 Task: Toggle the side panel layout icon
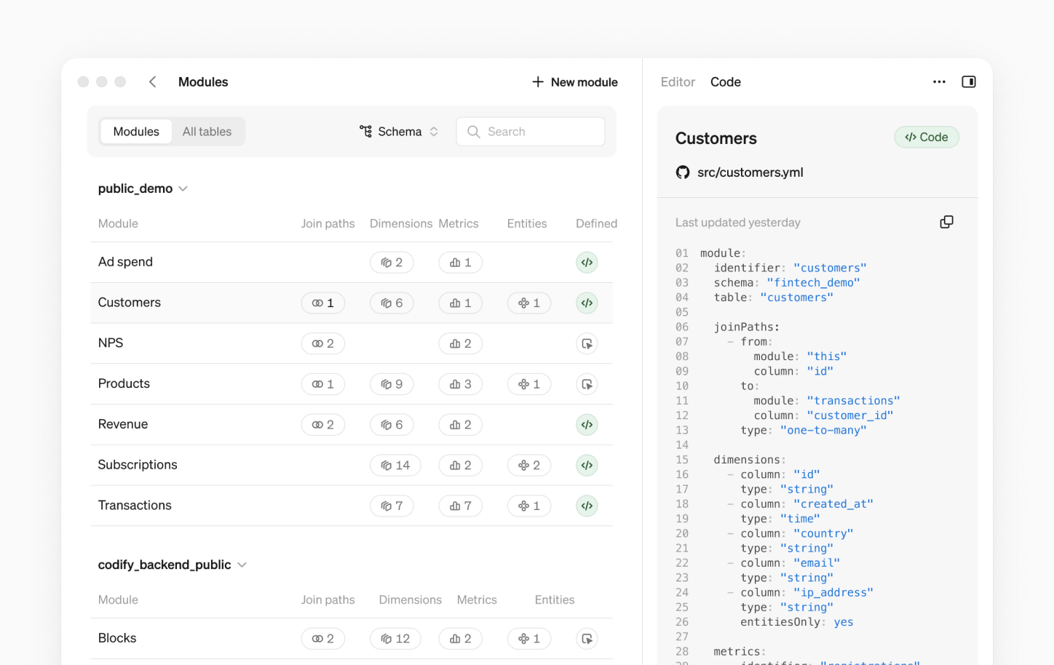968,82
